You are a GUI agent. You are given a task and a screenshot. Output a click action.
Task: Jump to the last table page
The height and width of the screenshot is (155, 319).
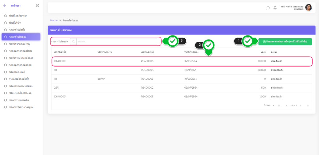click(x=308, y=106)
